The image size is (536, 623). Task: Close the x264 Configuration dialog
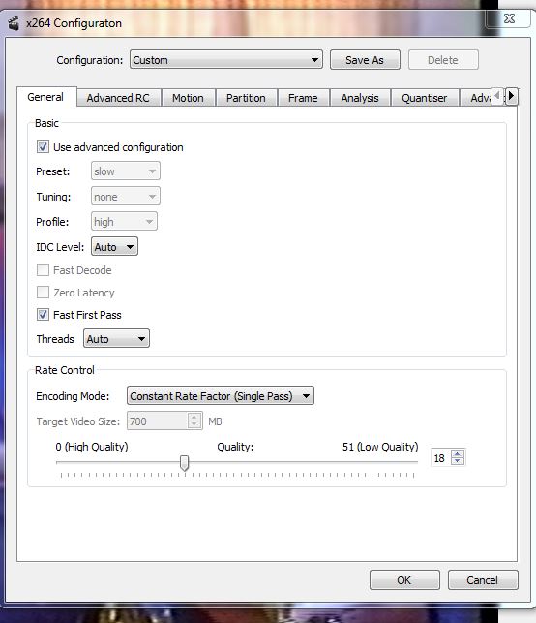[509, 18]
